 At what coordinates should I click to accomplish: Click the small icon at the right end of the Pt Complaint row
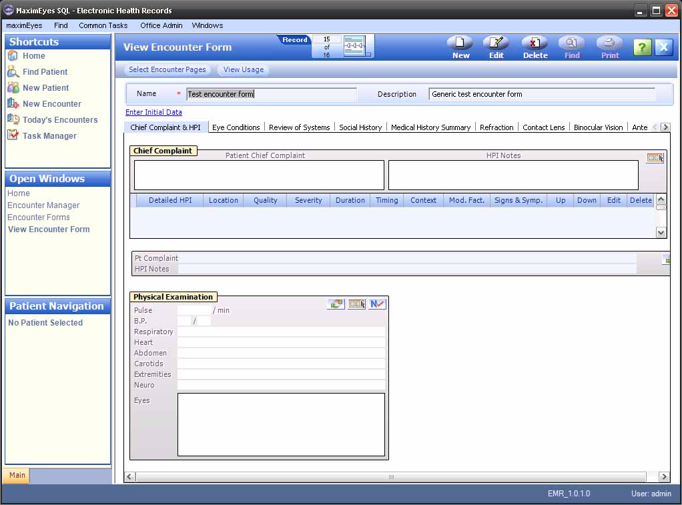[x=667, y=260]
